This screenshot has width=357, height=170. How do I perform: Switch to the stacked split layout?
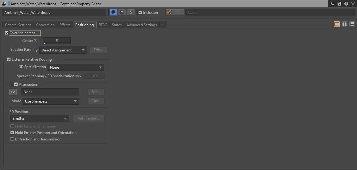pos(352,24)
